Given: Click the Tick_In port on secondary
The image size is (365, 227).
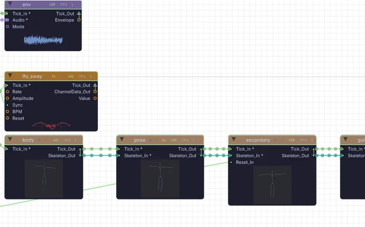Looking at the screenshot, I should click(x=231, y=149).
